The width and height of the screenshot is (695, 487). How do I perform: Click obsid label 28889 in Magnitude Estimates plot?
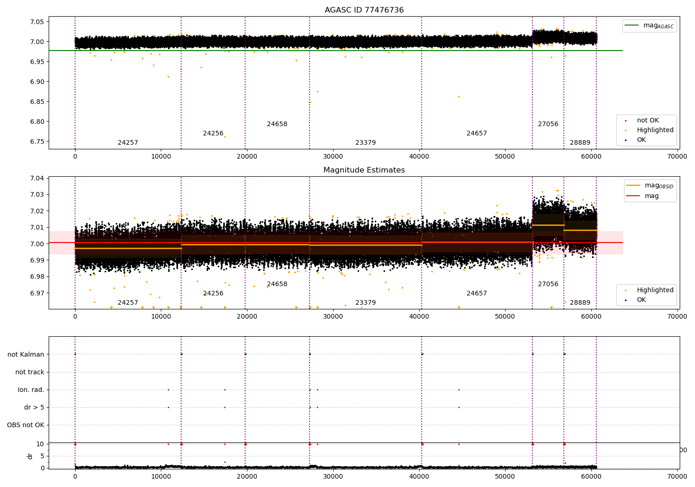click(x=580, y=303)
